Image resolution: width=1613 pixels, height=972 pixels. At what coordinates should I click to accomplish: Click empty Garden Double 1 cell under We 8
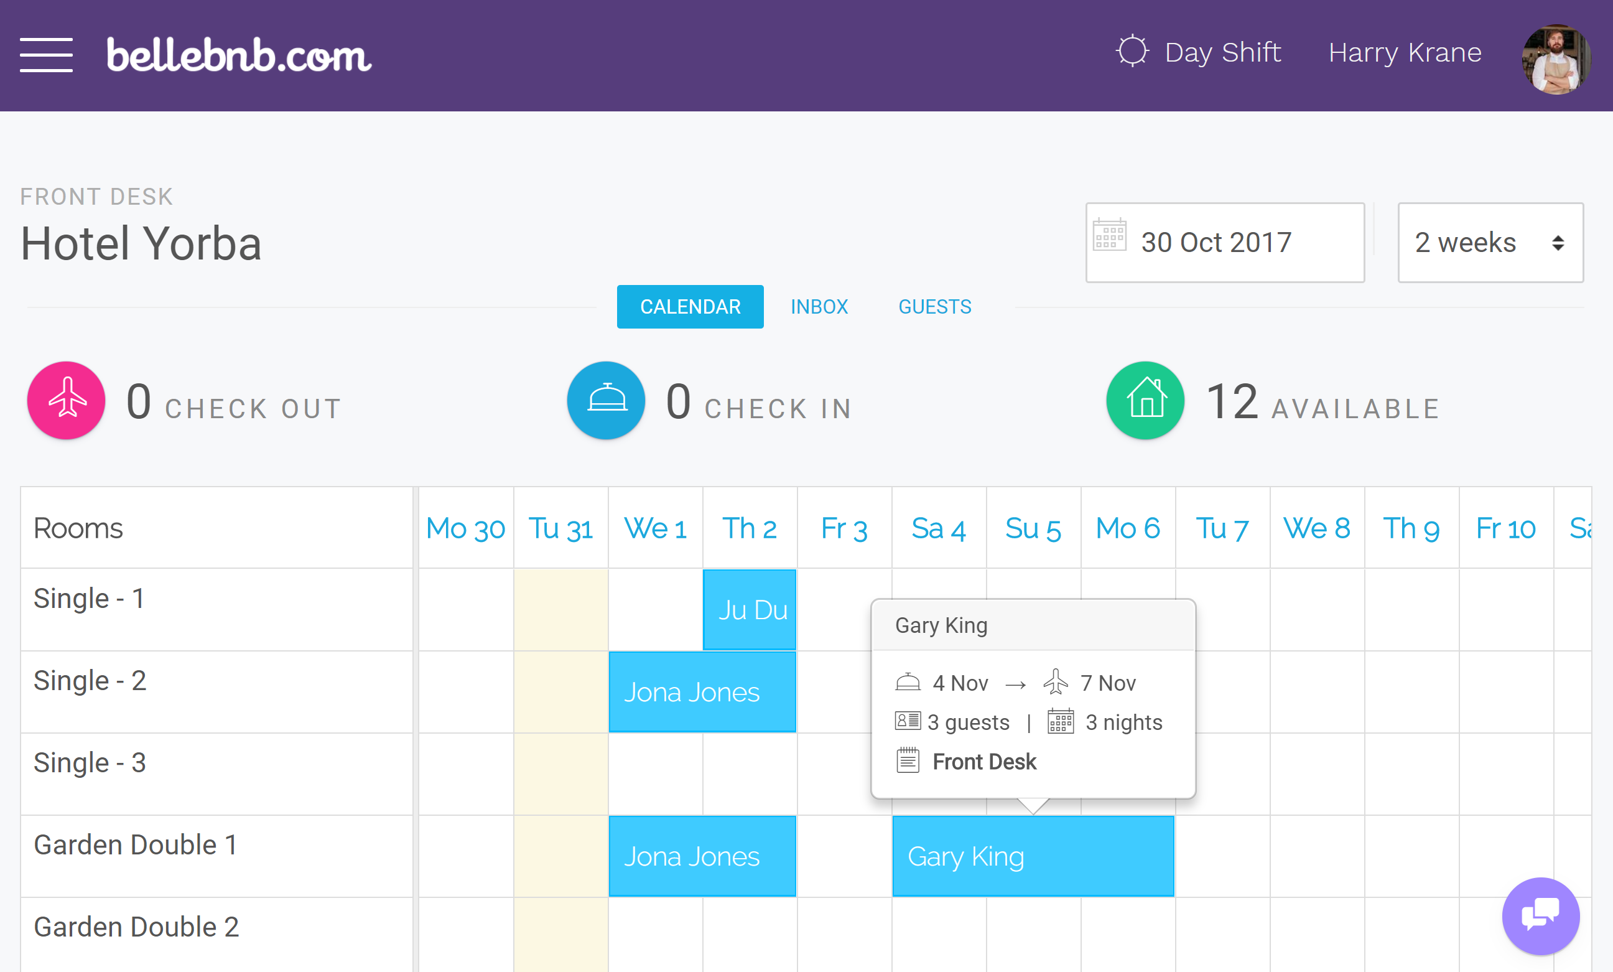click(1317, 856)
